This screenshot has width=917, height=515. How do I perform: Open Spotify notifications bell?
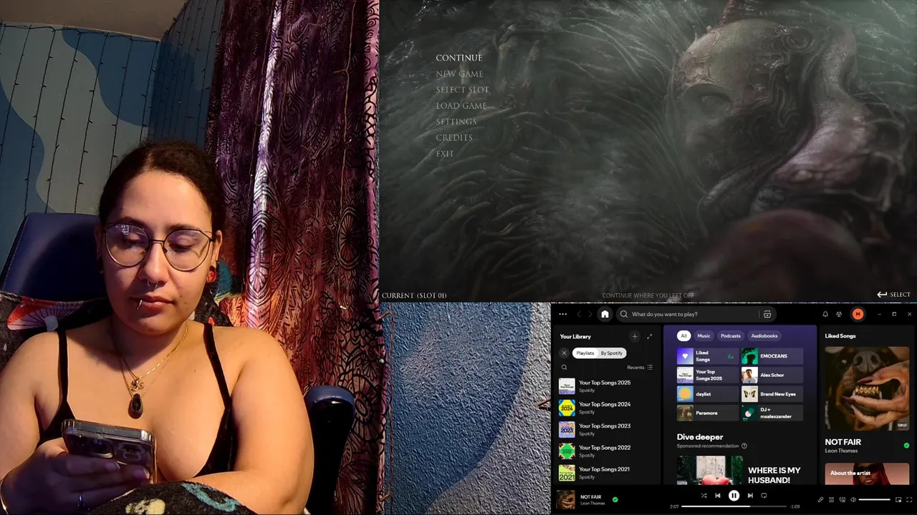coord(825,314)
